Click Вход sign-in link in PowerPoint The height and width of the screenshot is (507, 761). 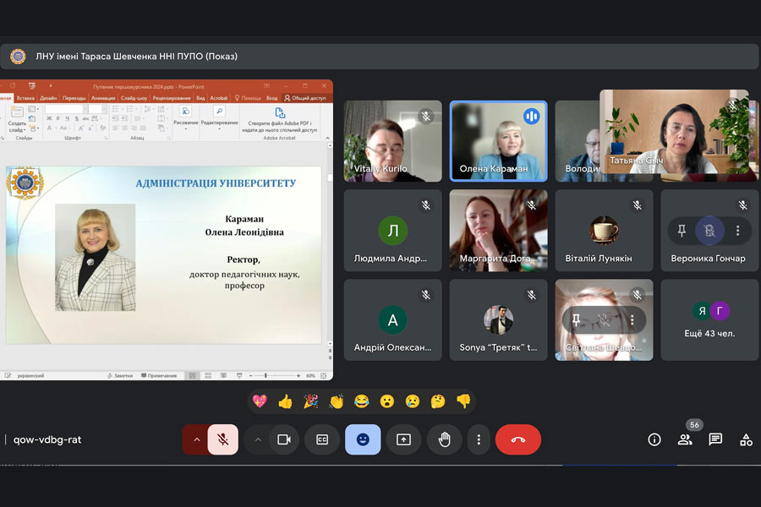tap(271, 98)
